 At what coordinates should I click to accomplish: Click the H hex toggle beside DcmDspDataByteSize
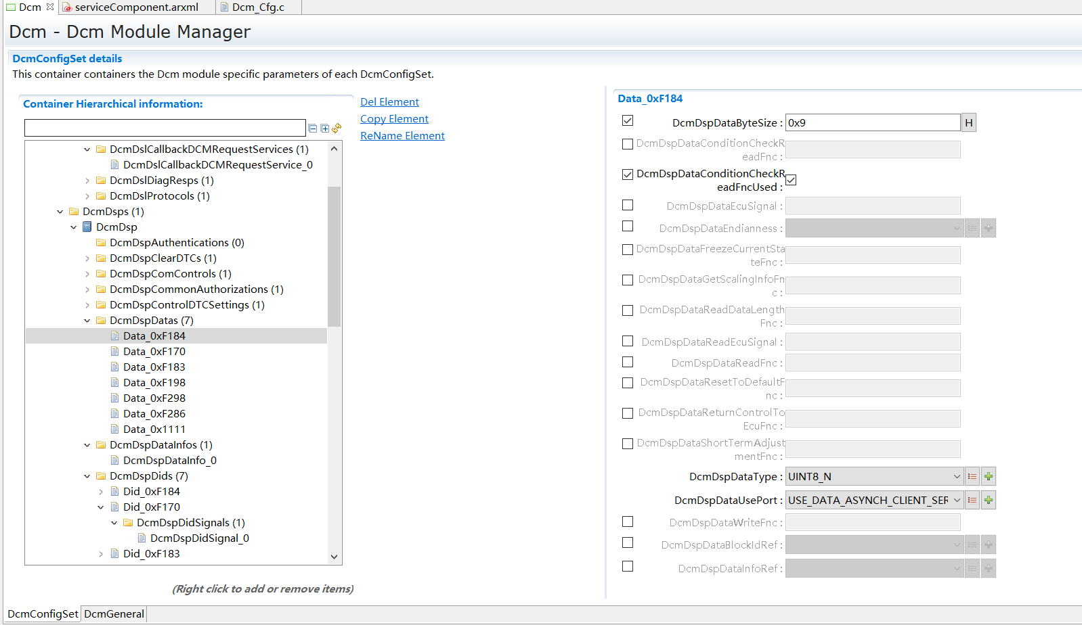pyautogui.click(x=969, y=123)
